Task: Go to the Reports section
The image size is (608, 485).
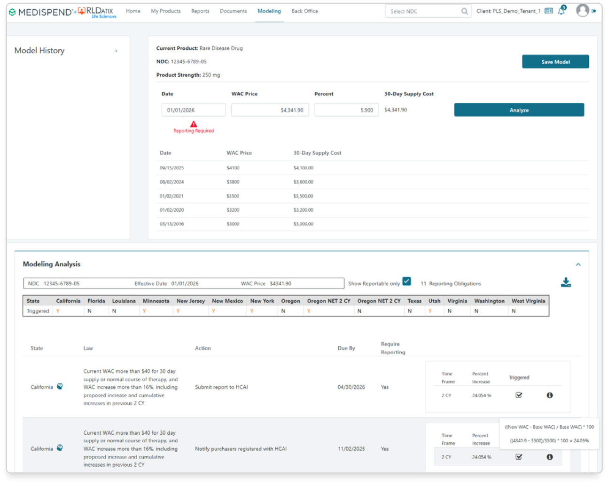Action: [x=200, y=11]
